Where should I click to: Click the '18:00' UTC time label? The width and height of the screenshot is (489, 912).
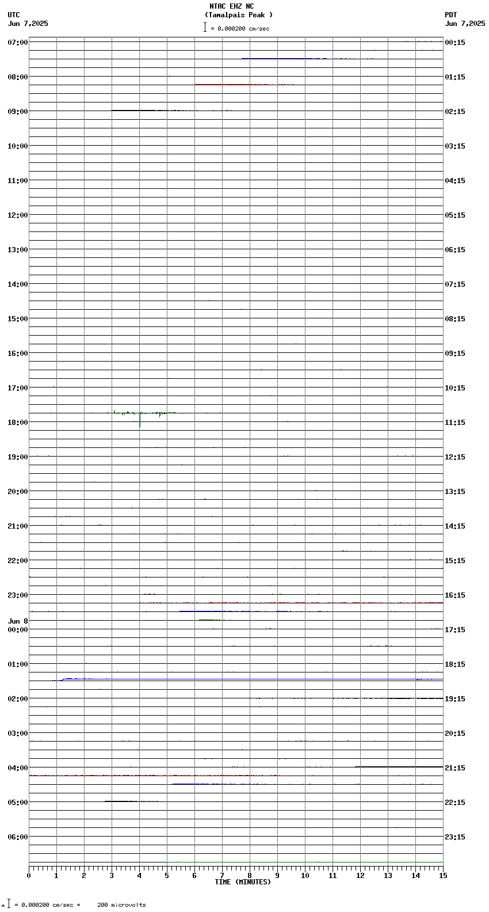(18, 423)
